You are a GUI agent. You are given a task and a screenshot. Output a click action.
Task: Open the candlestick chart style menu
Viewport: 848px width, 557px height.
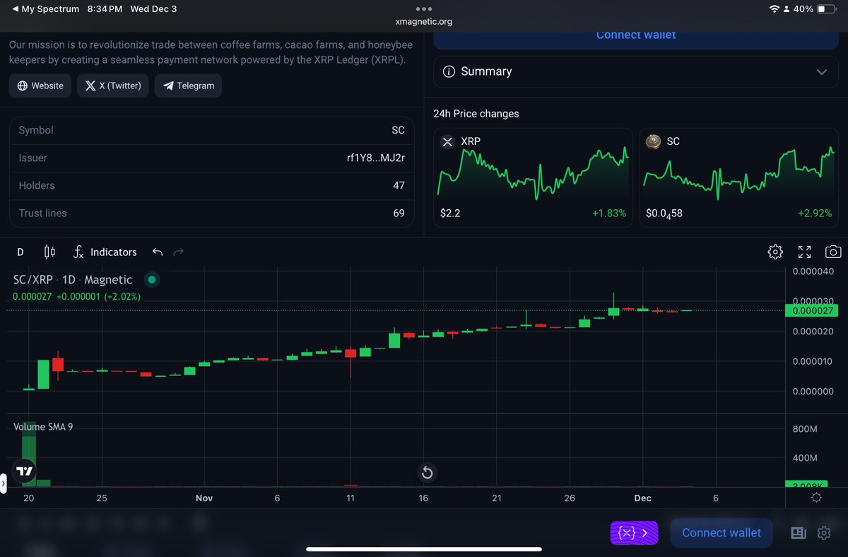[x=49, y=252]
